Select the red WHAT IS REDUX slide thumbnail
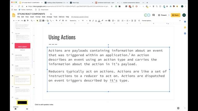Viewport: 198px width, 111px height. coord(23,47)
